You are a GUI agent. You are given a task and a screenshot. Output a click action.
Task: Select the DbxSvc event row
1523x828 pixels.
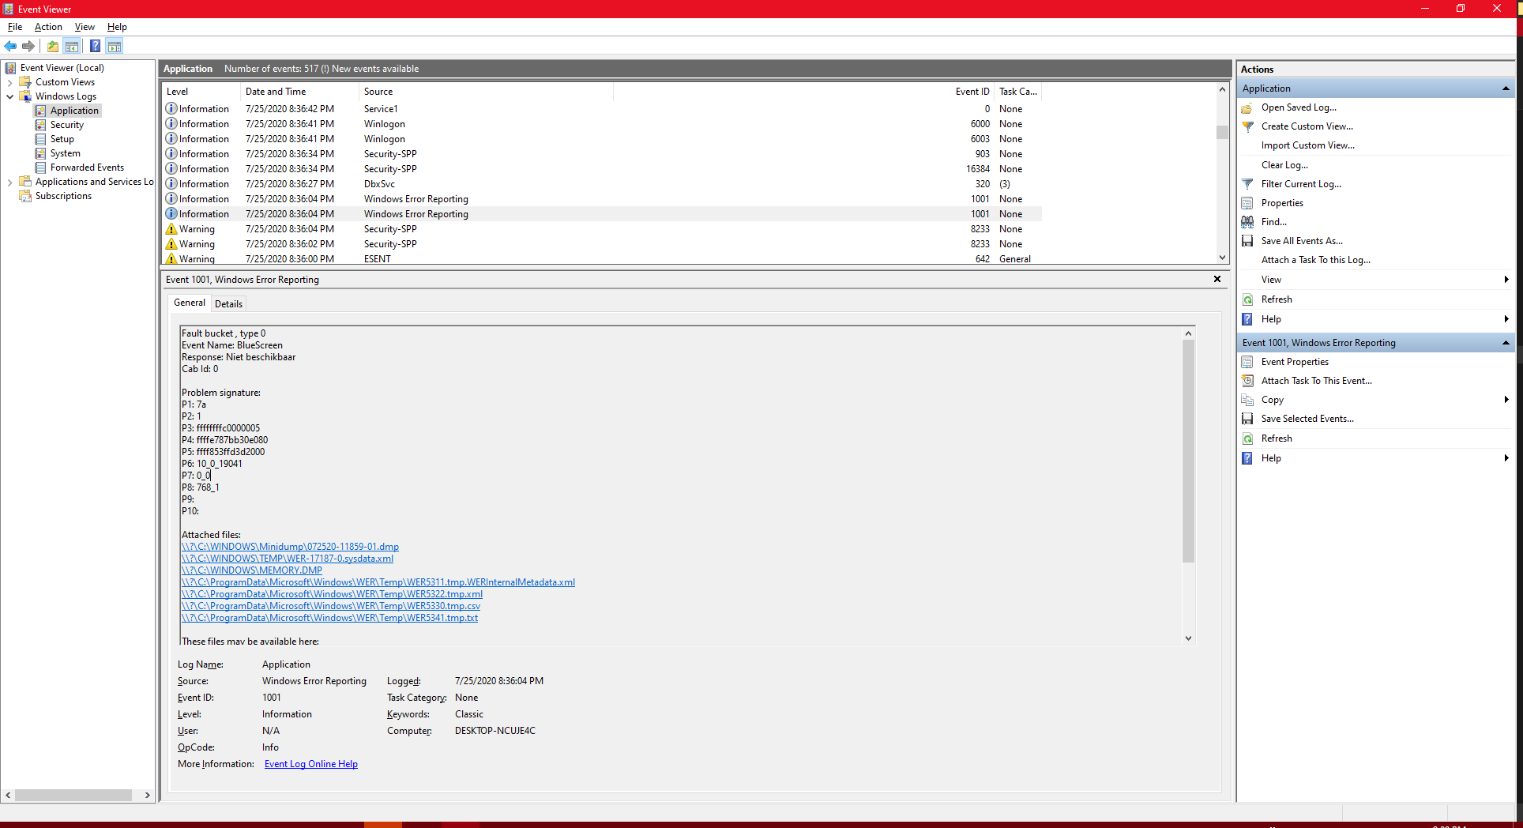click(602, 184)
